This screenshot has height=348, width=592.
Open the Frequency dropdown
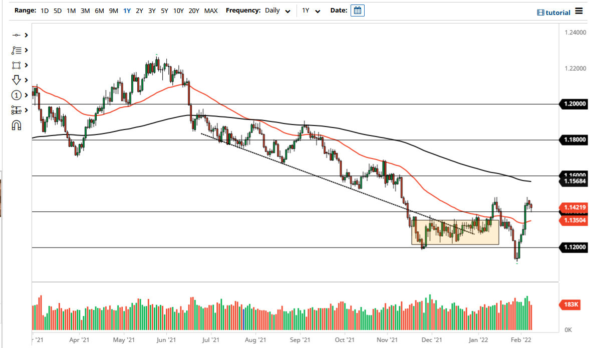[287, 10]
